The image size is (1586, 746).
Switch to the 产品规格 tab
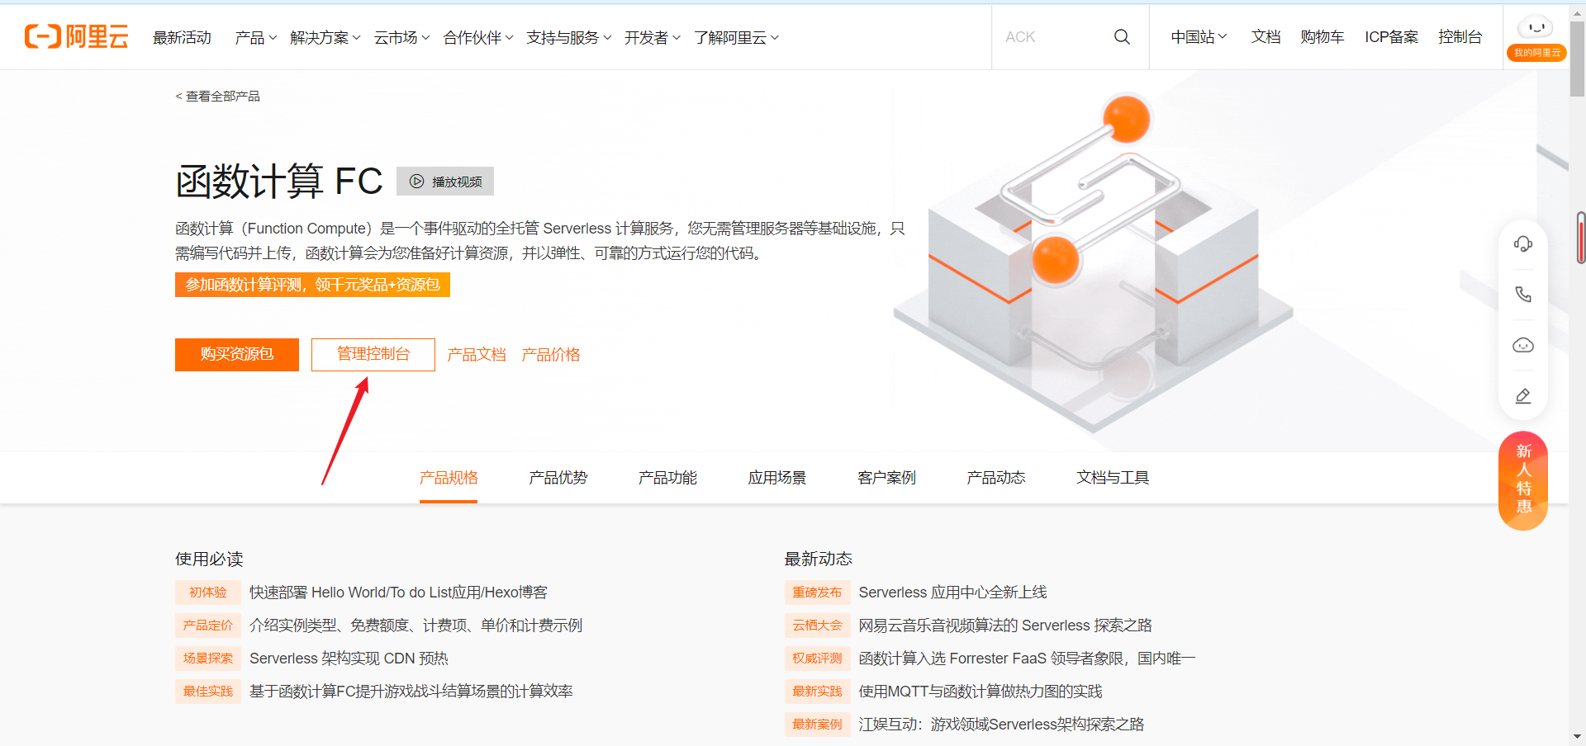pyautogui.click(x=449, y=478)
